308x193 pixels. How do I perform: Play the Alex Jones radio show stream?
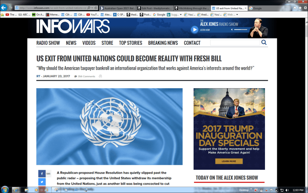tap(195, 30)
